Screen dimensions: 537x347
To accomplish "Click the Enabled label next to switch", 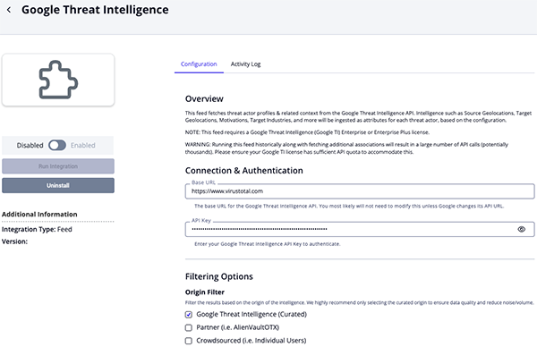I will pos(83,146).
